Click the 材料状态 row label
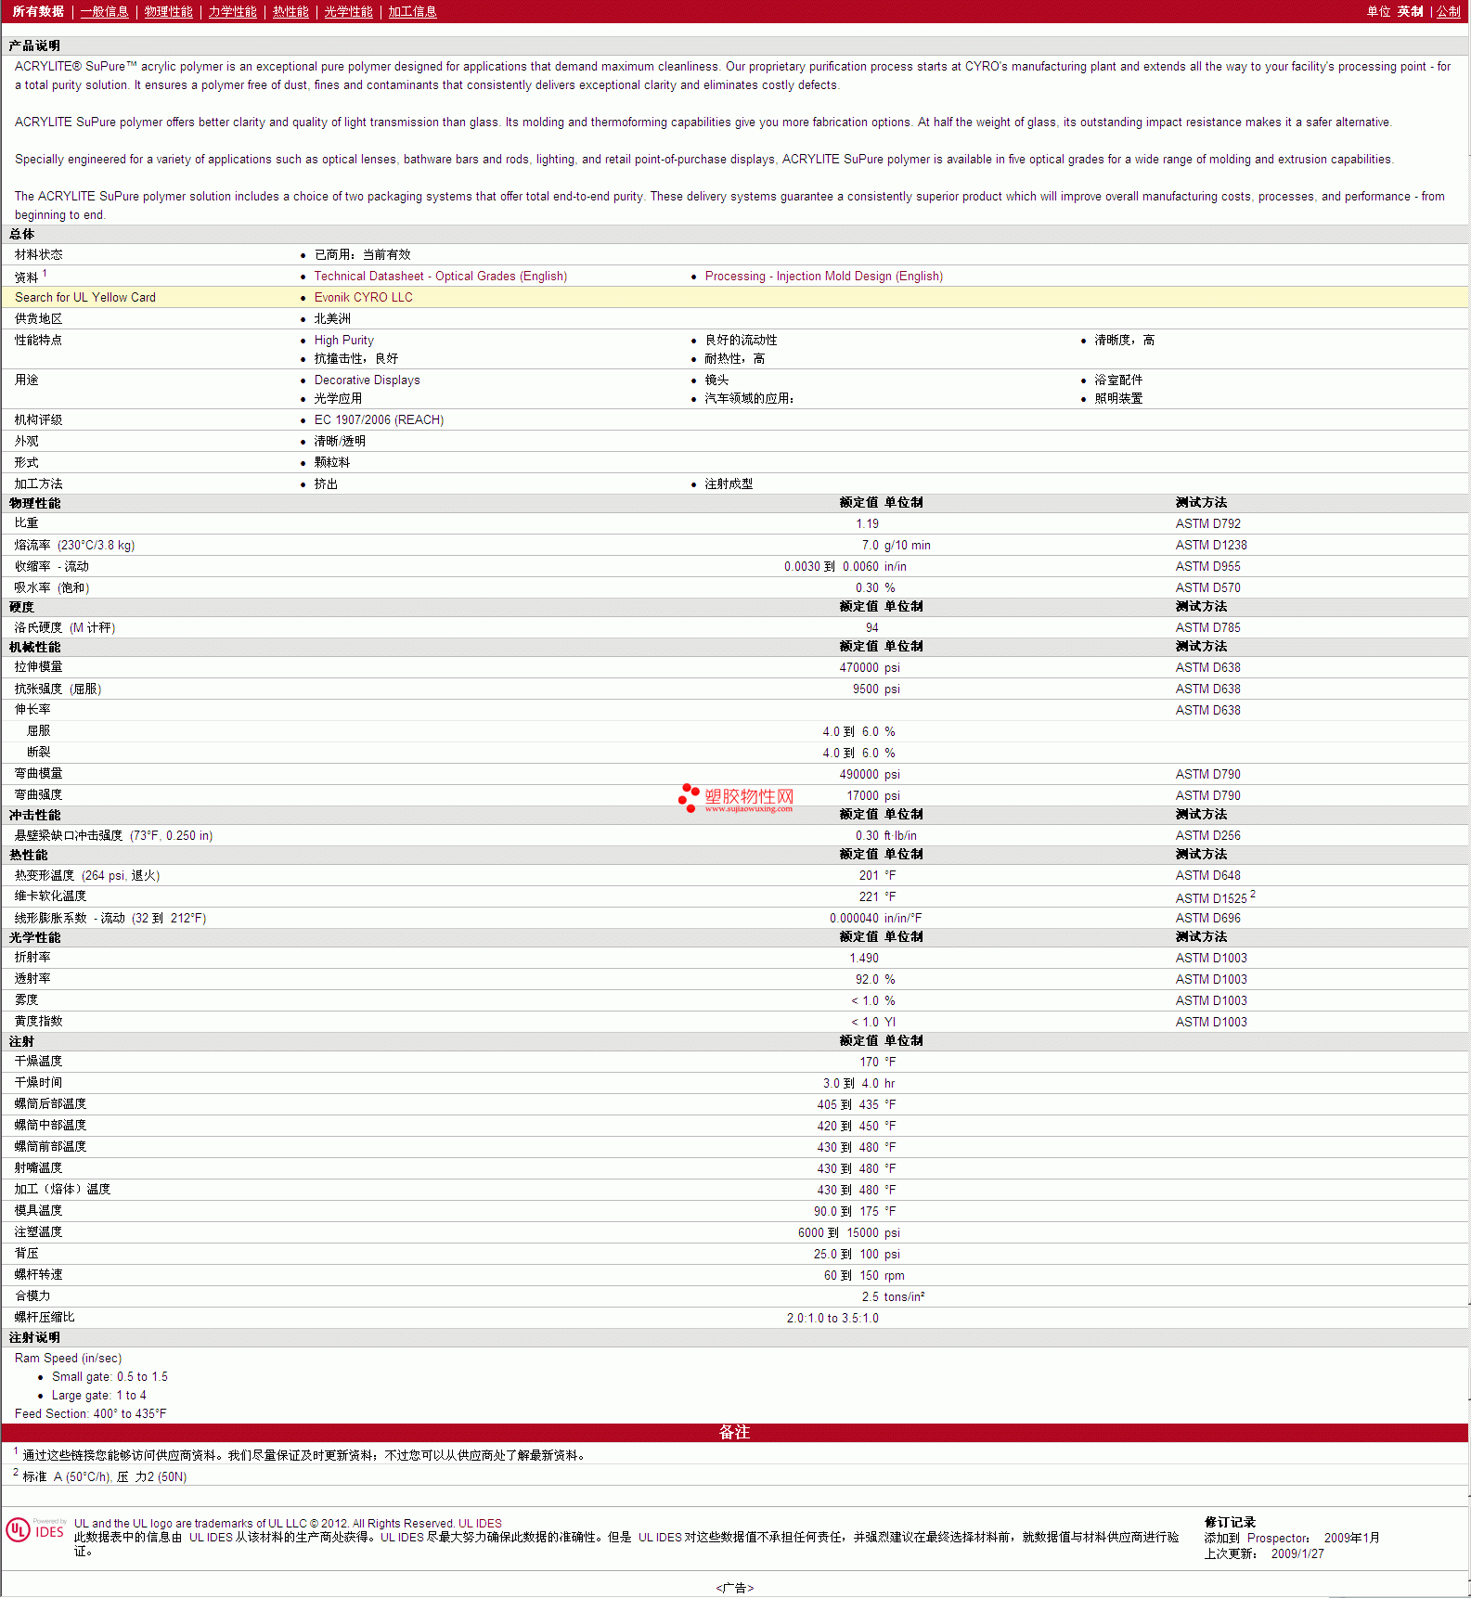The height and width of the screenshot is (1598, 1471). tap(39, 254)
